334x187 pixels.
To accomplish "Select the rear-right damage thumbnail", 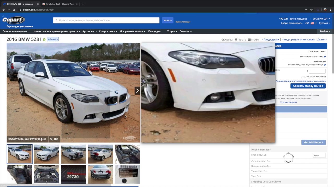I will 73,154.
